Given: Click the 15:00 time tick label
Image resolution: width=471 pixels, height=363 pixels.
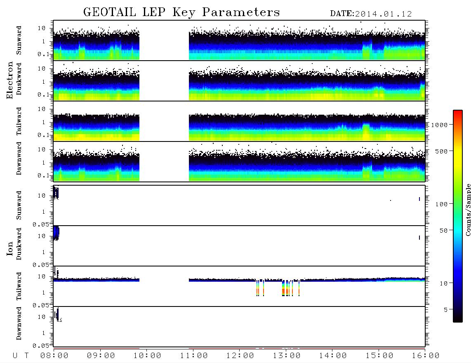Looking at the screenshot, I should point(379,356).
